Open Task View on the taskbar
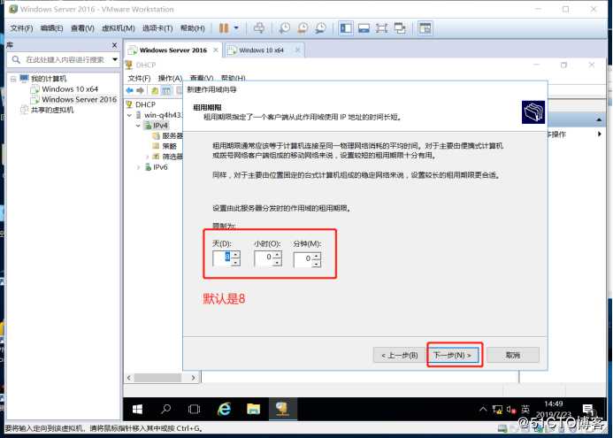Image resolution: width=613 pixels, height=438 pixels. (x=194, y=409)
